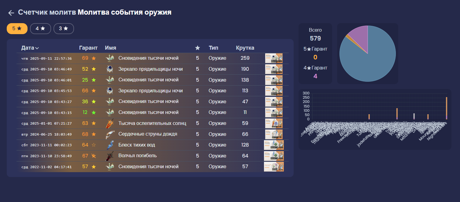460x202 pixels.
Task: Click Зеркало прядильщицы ночи icon in pull 190 row
Action: [110, 69]
